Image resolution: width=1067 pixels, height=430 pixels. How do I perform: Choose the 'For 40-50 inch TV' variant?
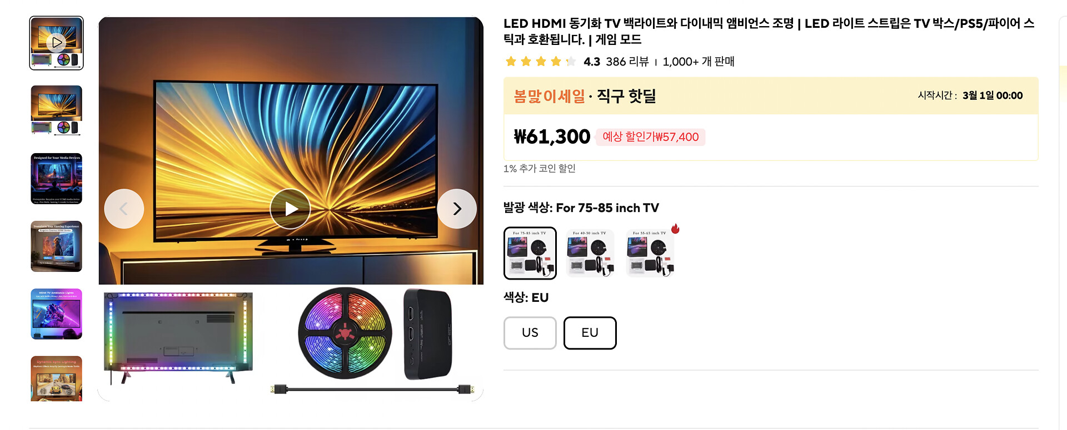pyautogui.click(x=590, y=253)
